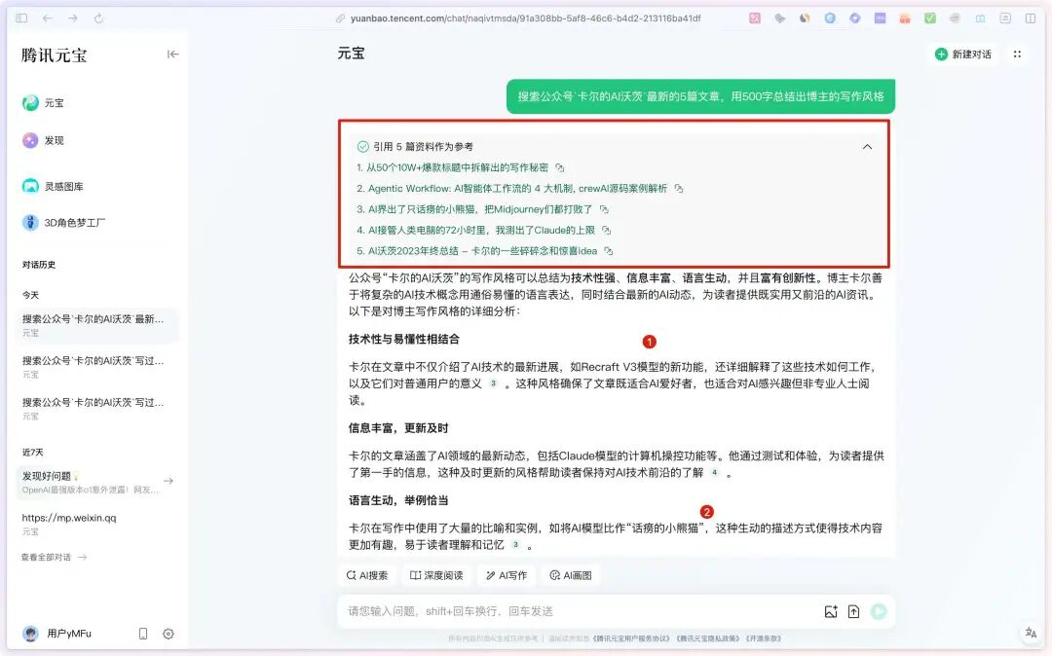Click the green checkmark extension icon
This screenshot has height=656, width=1052.
930,18
